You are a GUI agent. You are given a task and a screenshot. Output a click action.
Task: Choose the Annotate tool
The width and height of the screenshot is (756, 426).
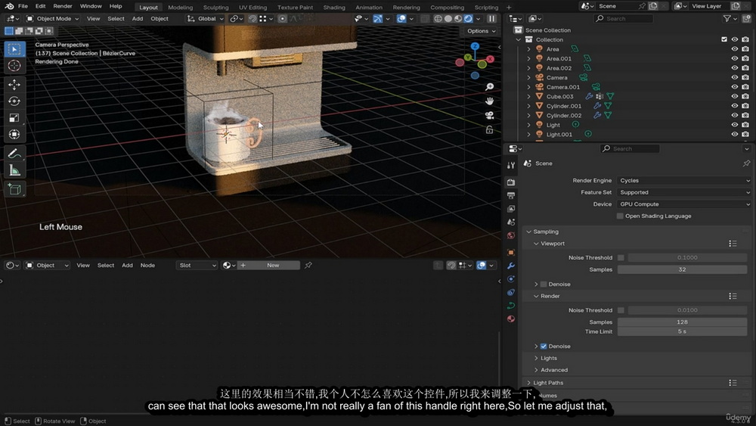[x=14, y=154]
